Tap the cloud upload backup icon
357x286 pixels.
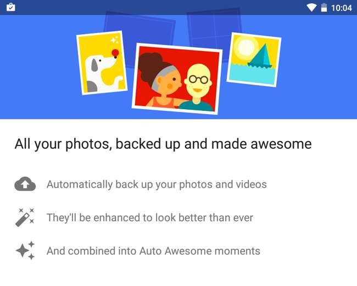click(25, 184)
